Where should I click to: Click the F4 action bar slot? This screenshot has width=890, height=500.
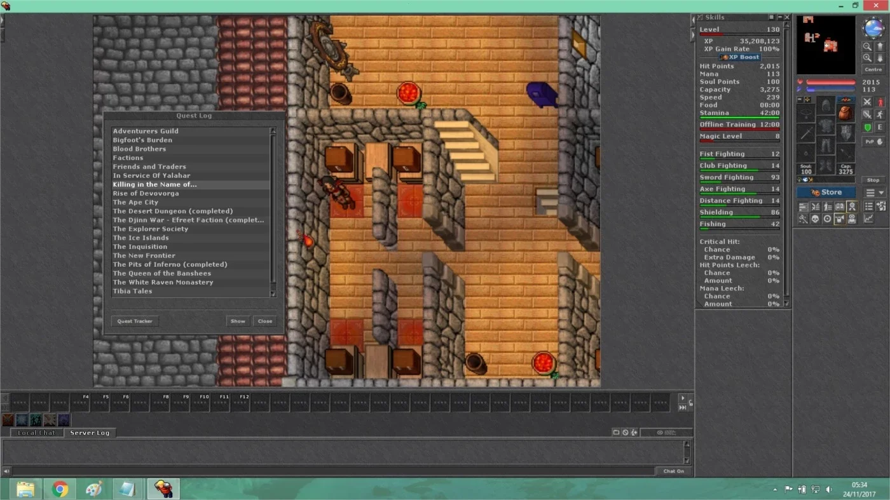coord(81,403)
